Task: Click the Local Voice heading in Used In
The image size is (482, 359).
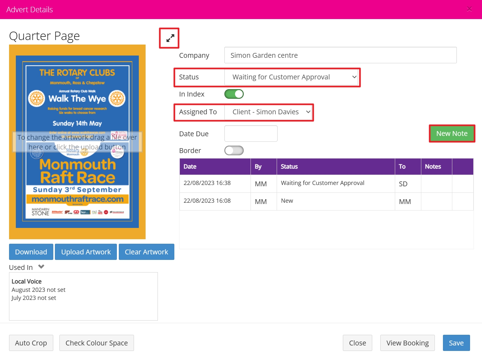Action: (x=26, y=282)
